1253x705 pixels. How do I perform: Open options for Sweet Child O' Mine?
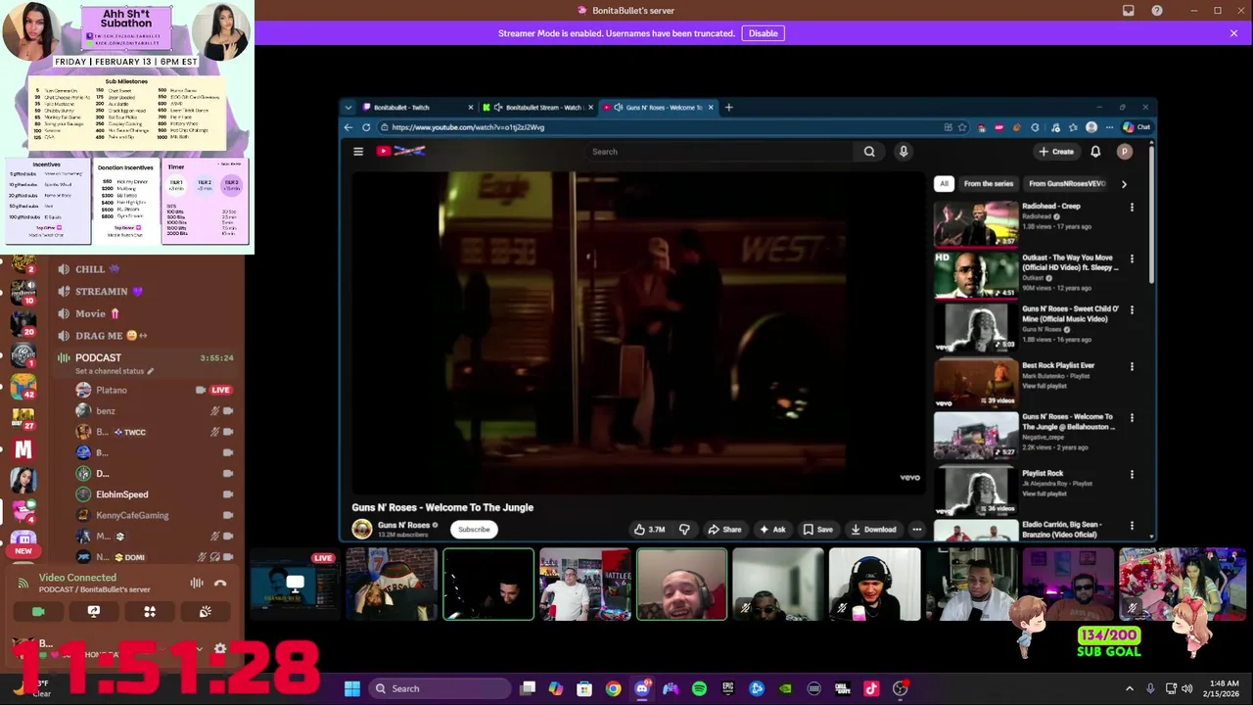pyautogui.click(x=1132, y=309)
